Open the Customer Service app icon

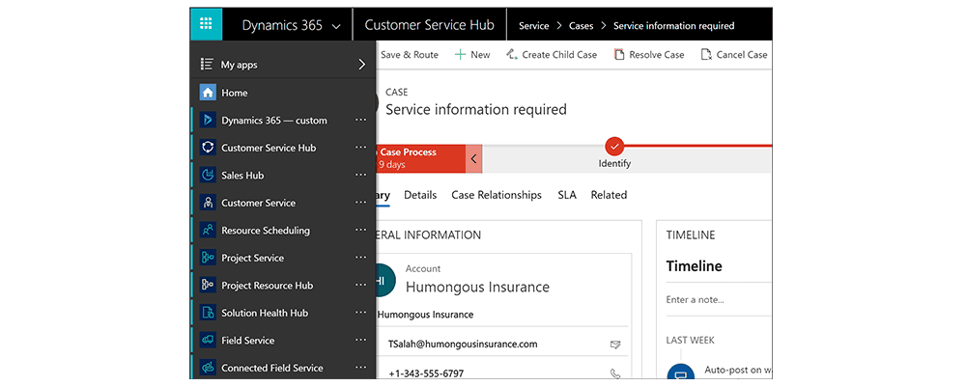[x=208, y=203]
